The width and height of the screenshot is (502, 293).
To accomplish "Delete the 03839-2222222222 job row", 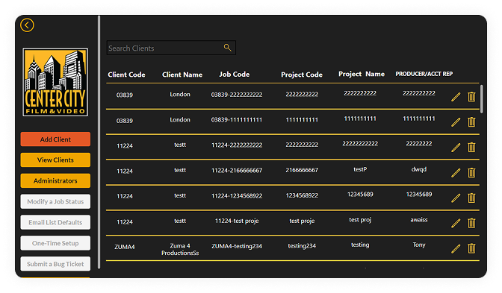I will point(471,97).
